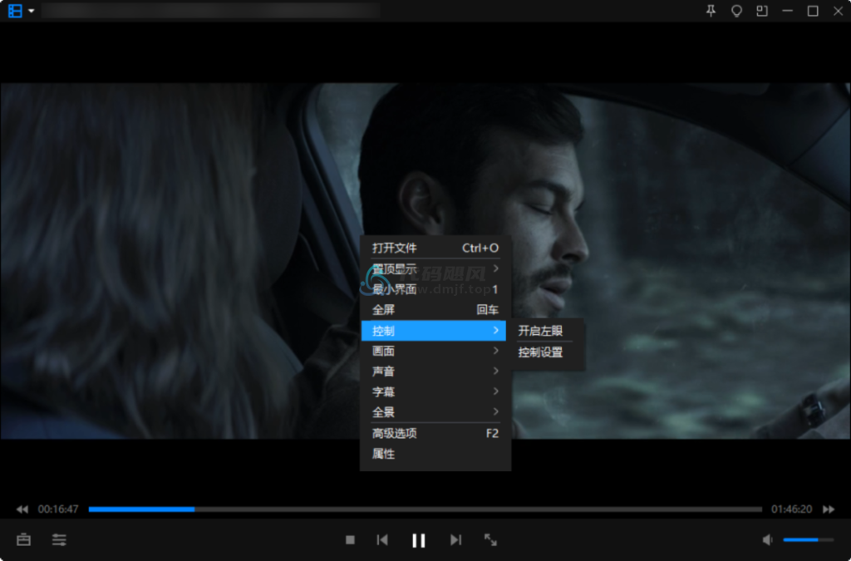Seek on the blue playback progress bar
The image size is (851, 561).
425,509
